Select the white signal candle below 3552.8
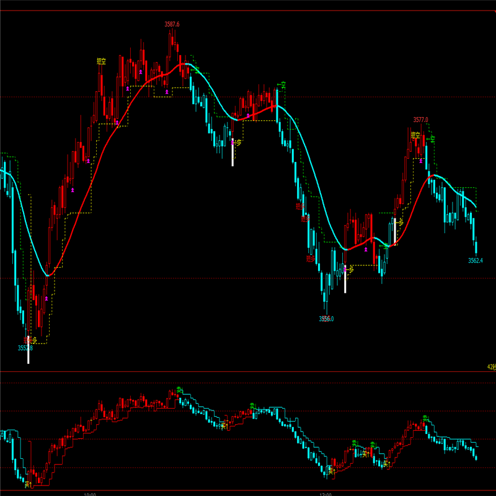This screenshot has height=496, width=496. pos(28,350)
